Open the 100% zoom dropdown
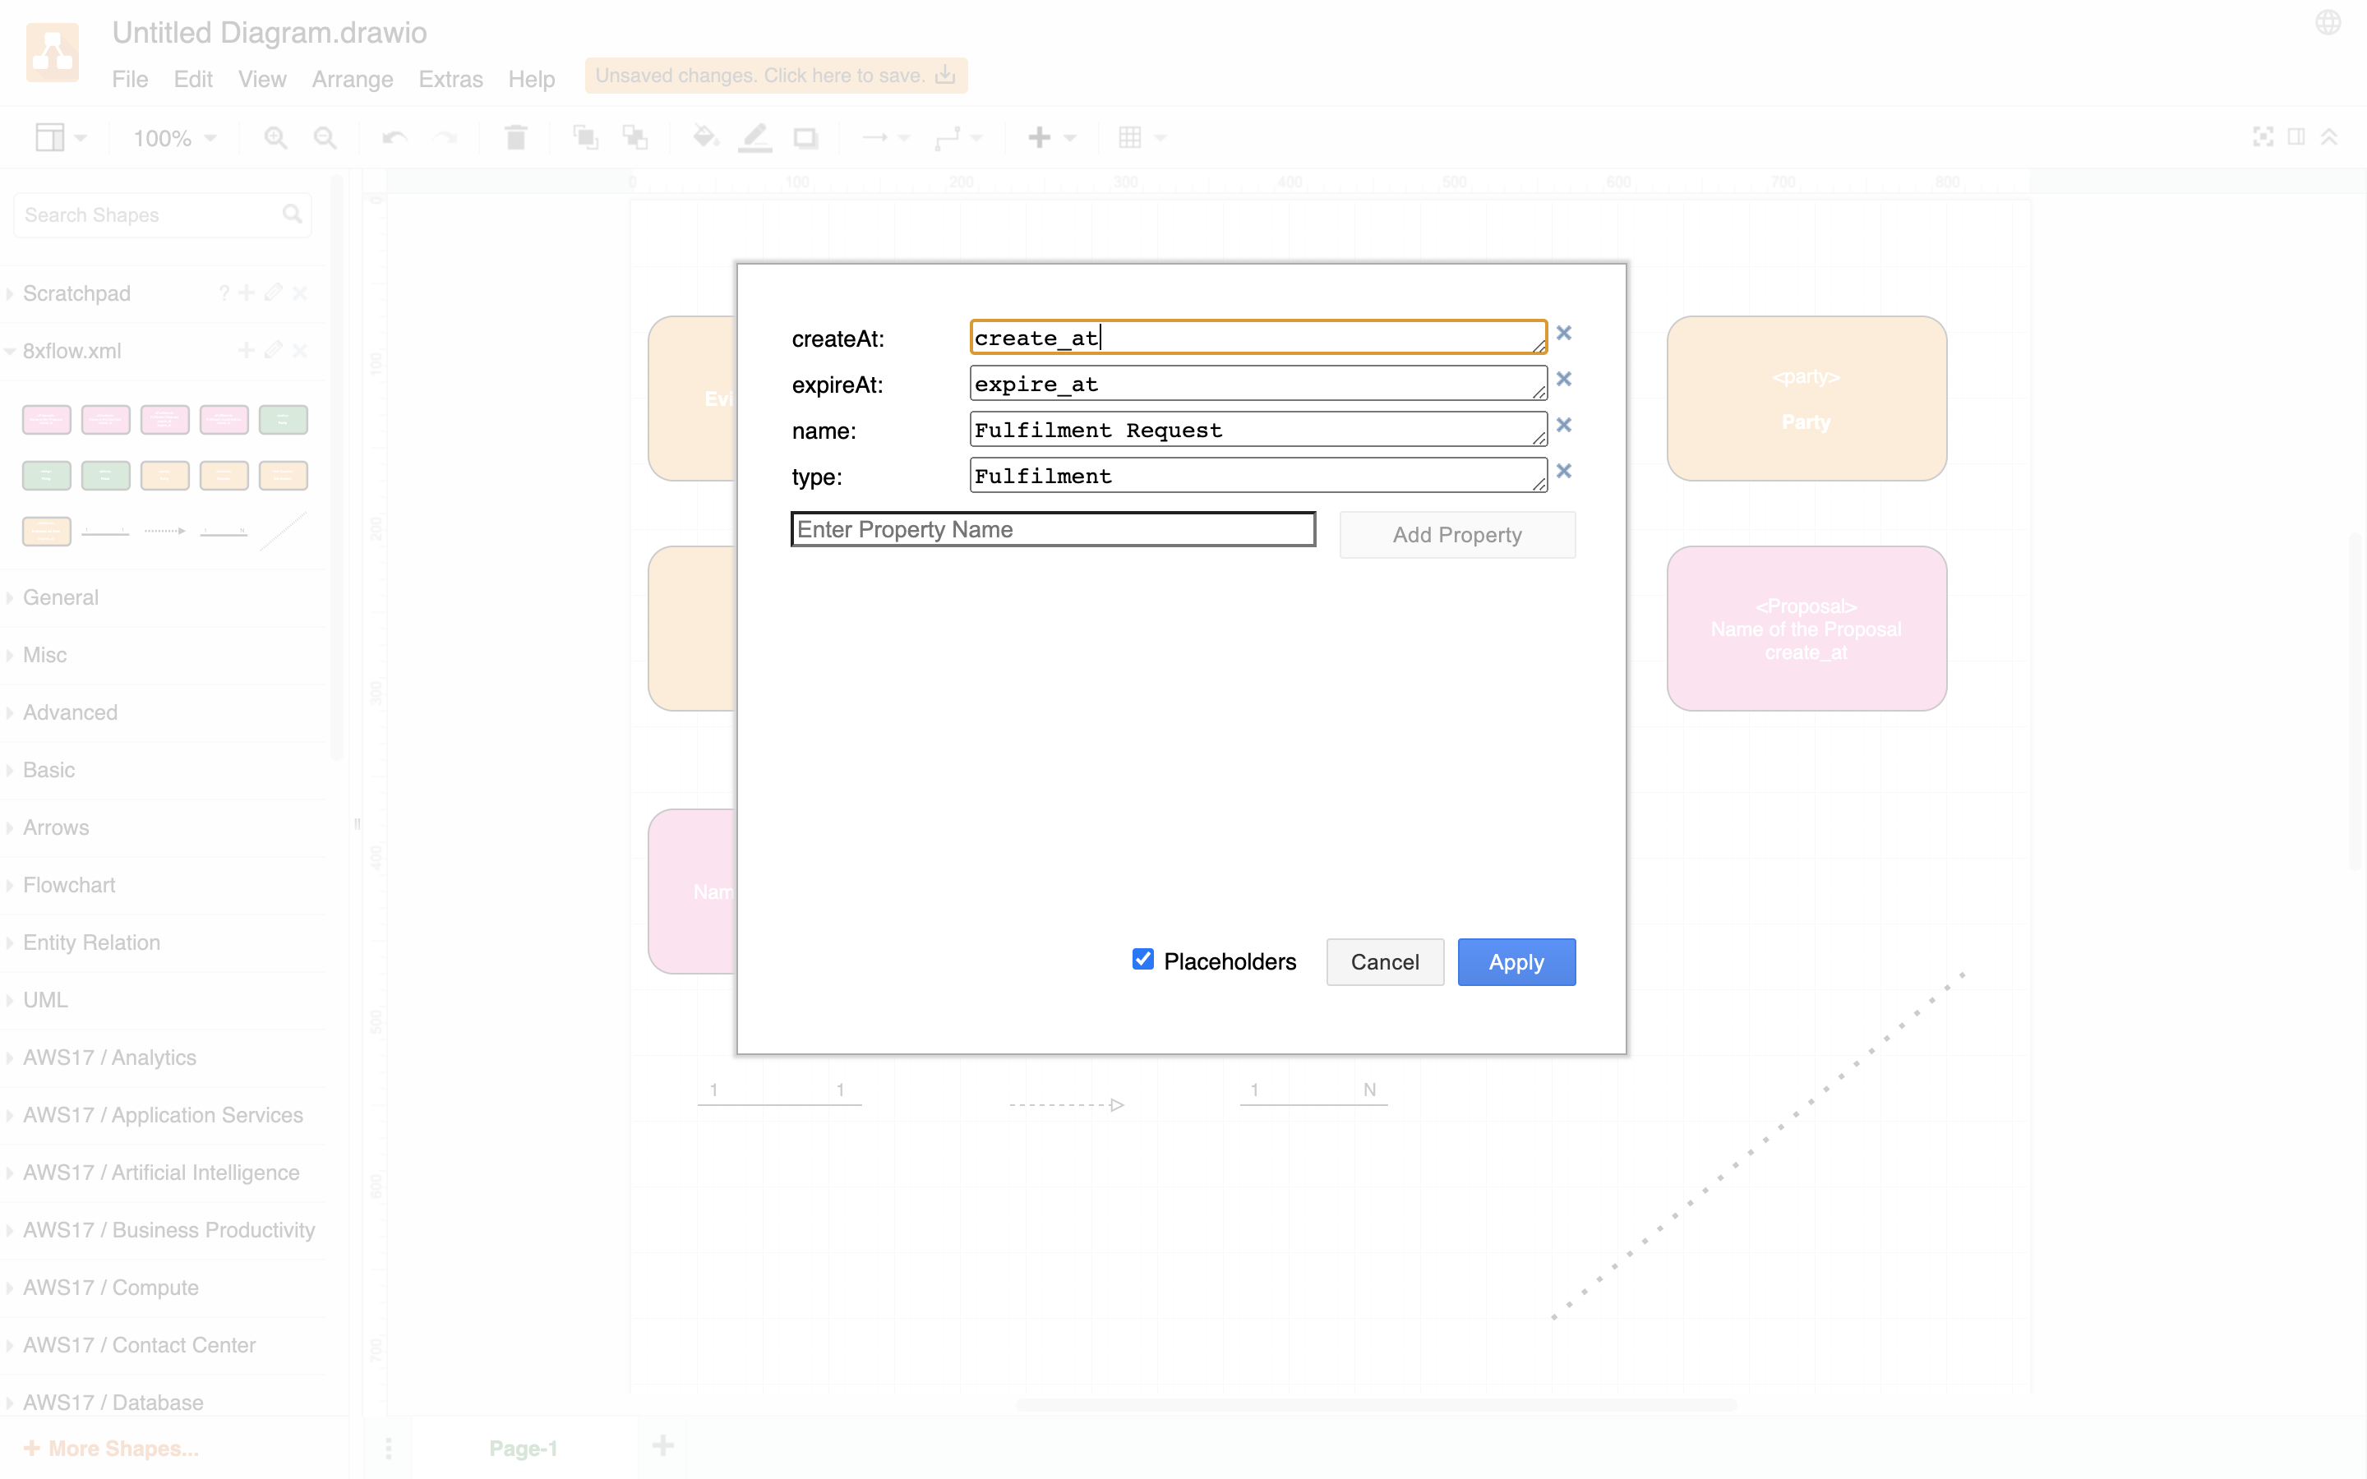The image size is (2367, 1479). click(x=174, y=138)
